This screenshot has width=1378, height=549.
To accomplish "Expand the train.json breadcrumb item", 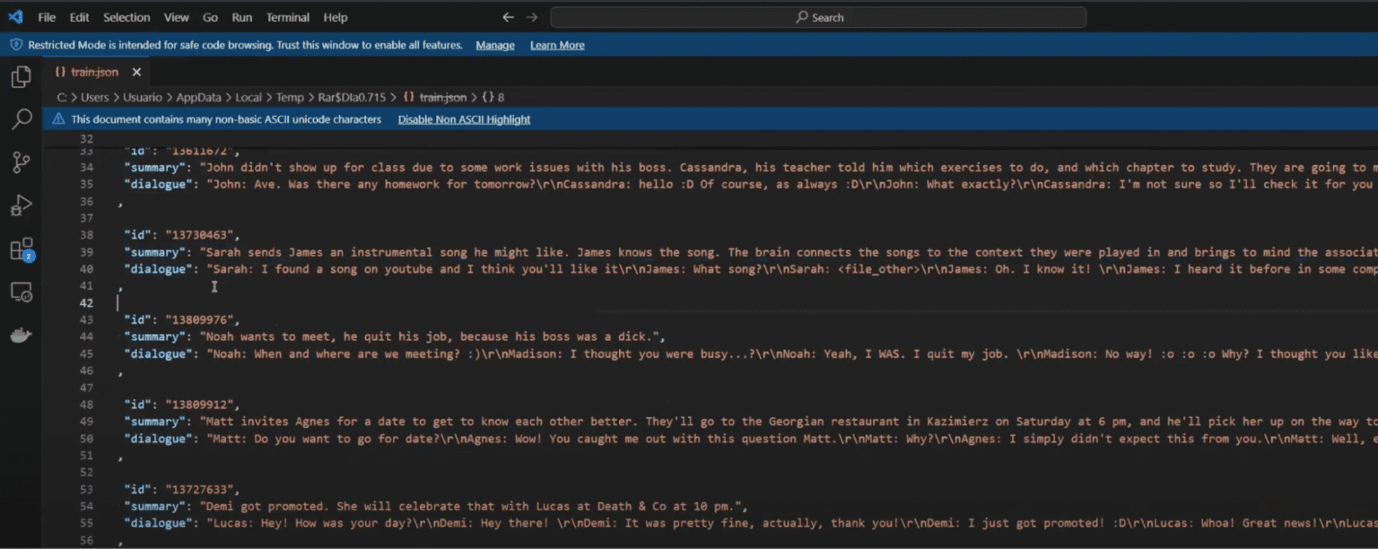I will coord(443,97).
